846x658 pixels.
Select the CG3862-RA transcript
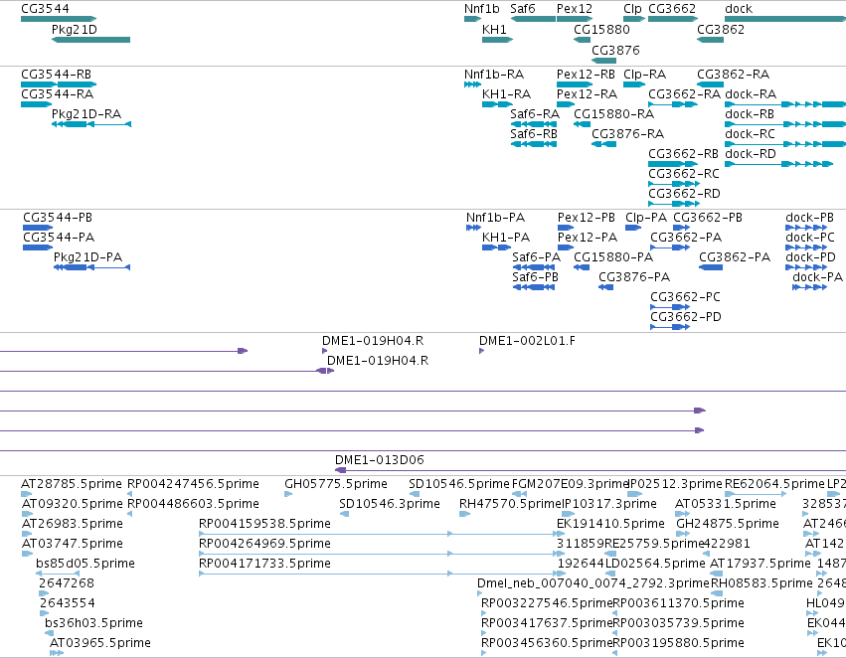[x=710, y=84]
